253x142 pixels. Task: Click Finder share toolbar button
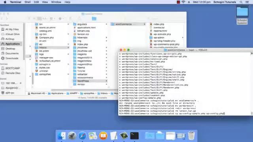pyautogui.click(x=70, y=19)
